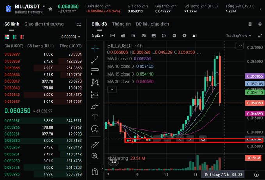
Task: Select the brush drawing tool
Action: coord(95,106)
